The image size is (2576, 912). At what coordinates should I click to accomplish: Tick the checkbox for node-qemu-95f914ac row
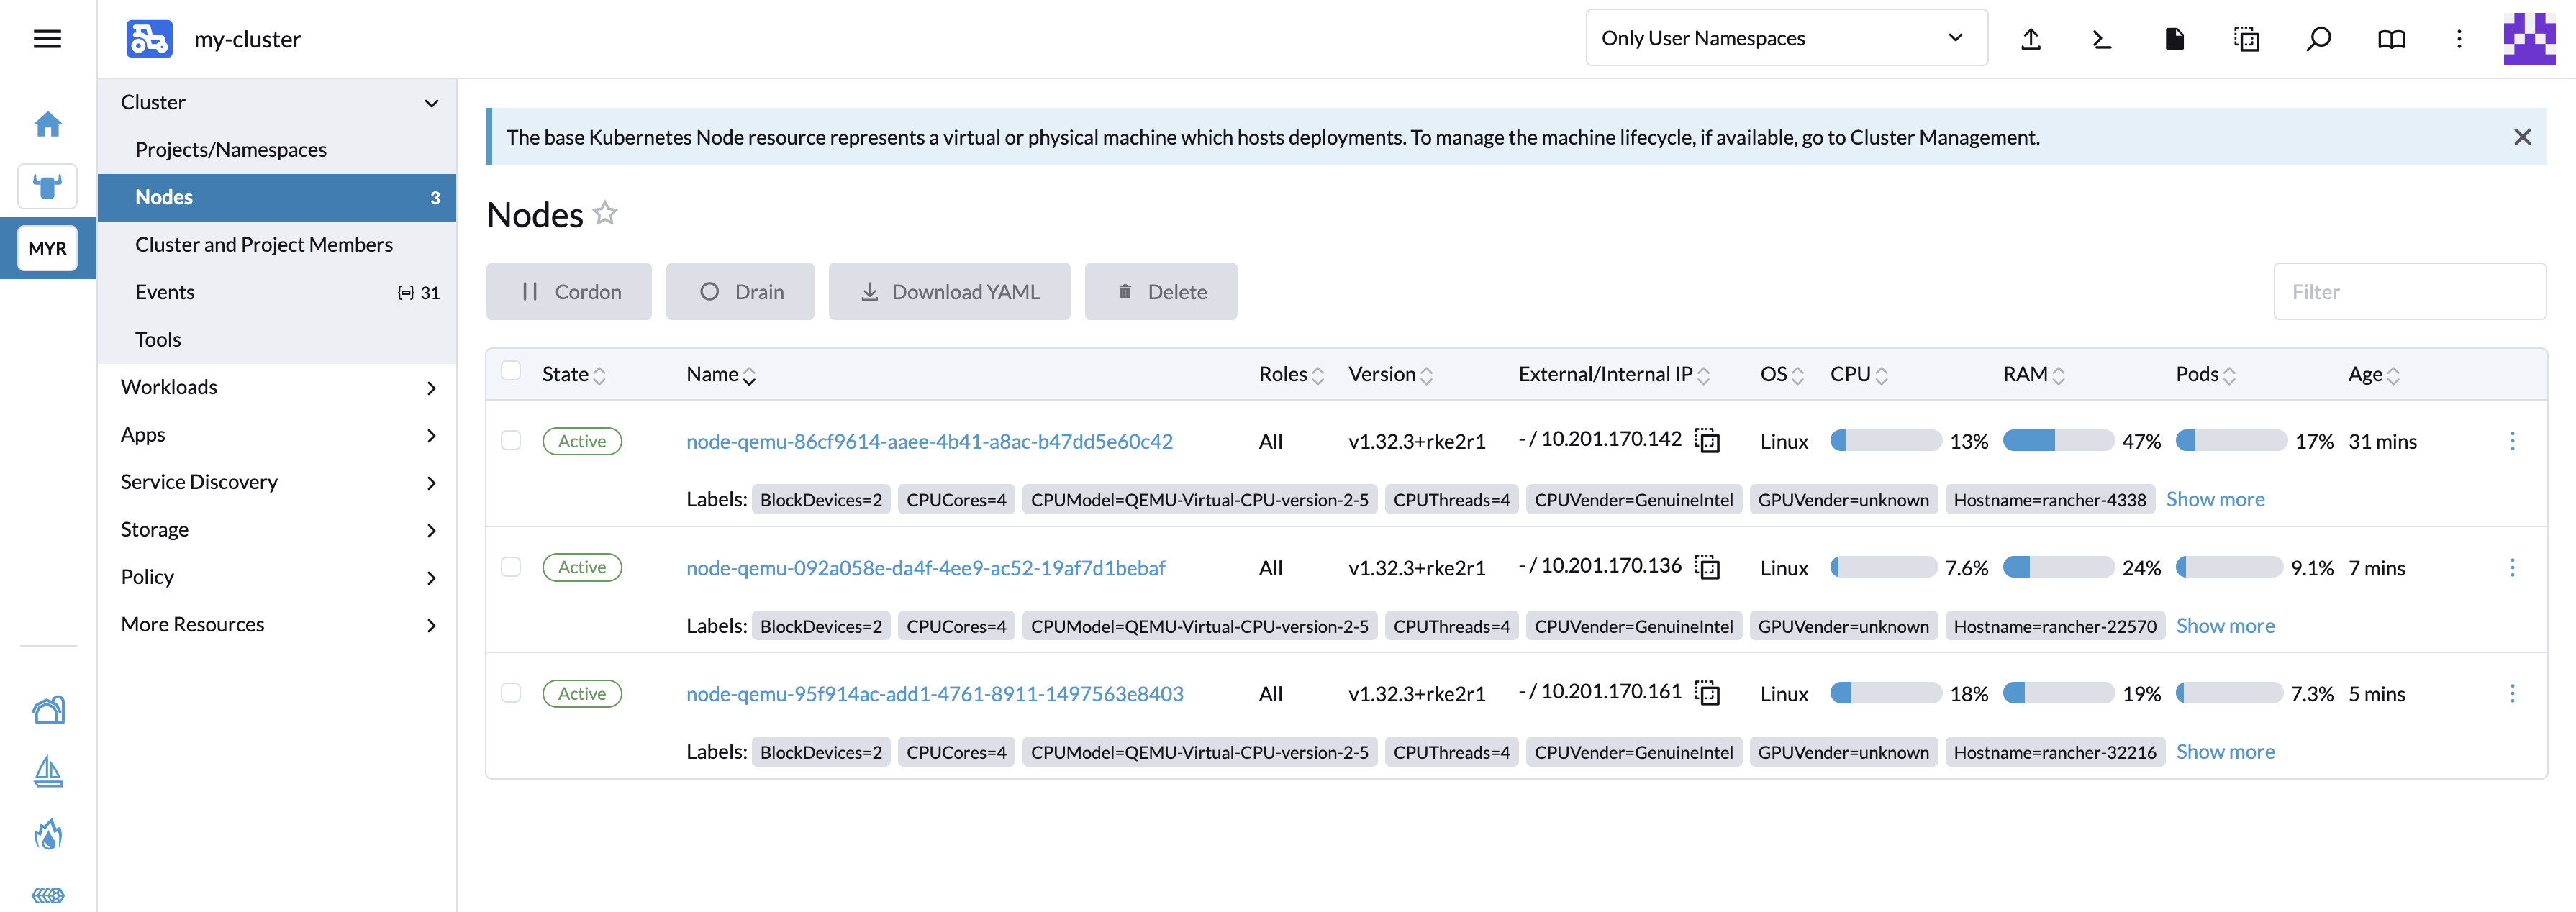coord(511,693)
